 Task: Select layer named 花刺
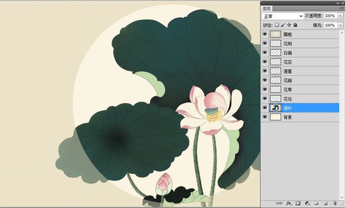(287, 44)
